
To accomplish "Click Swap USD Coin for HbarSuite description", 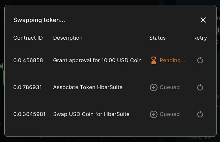I will point(91,114).
